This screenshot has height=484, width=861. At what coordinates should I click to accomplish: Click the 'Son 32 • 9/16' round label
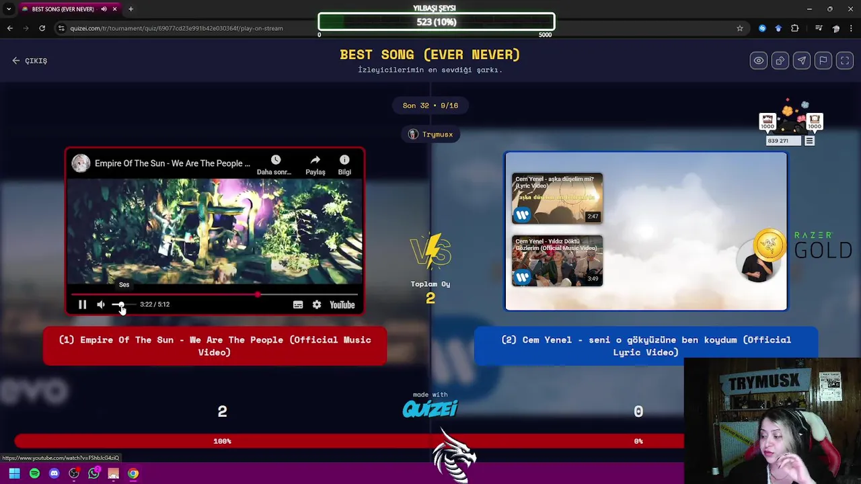click(x=430, y=106)
